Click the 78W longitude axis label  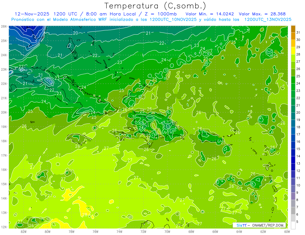[71, 231]
